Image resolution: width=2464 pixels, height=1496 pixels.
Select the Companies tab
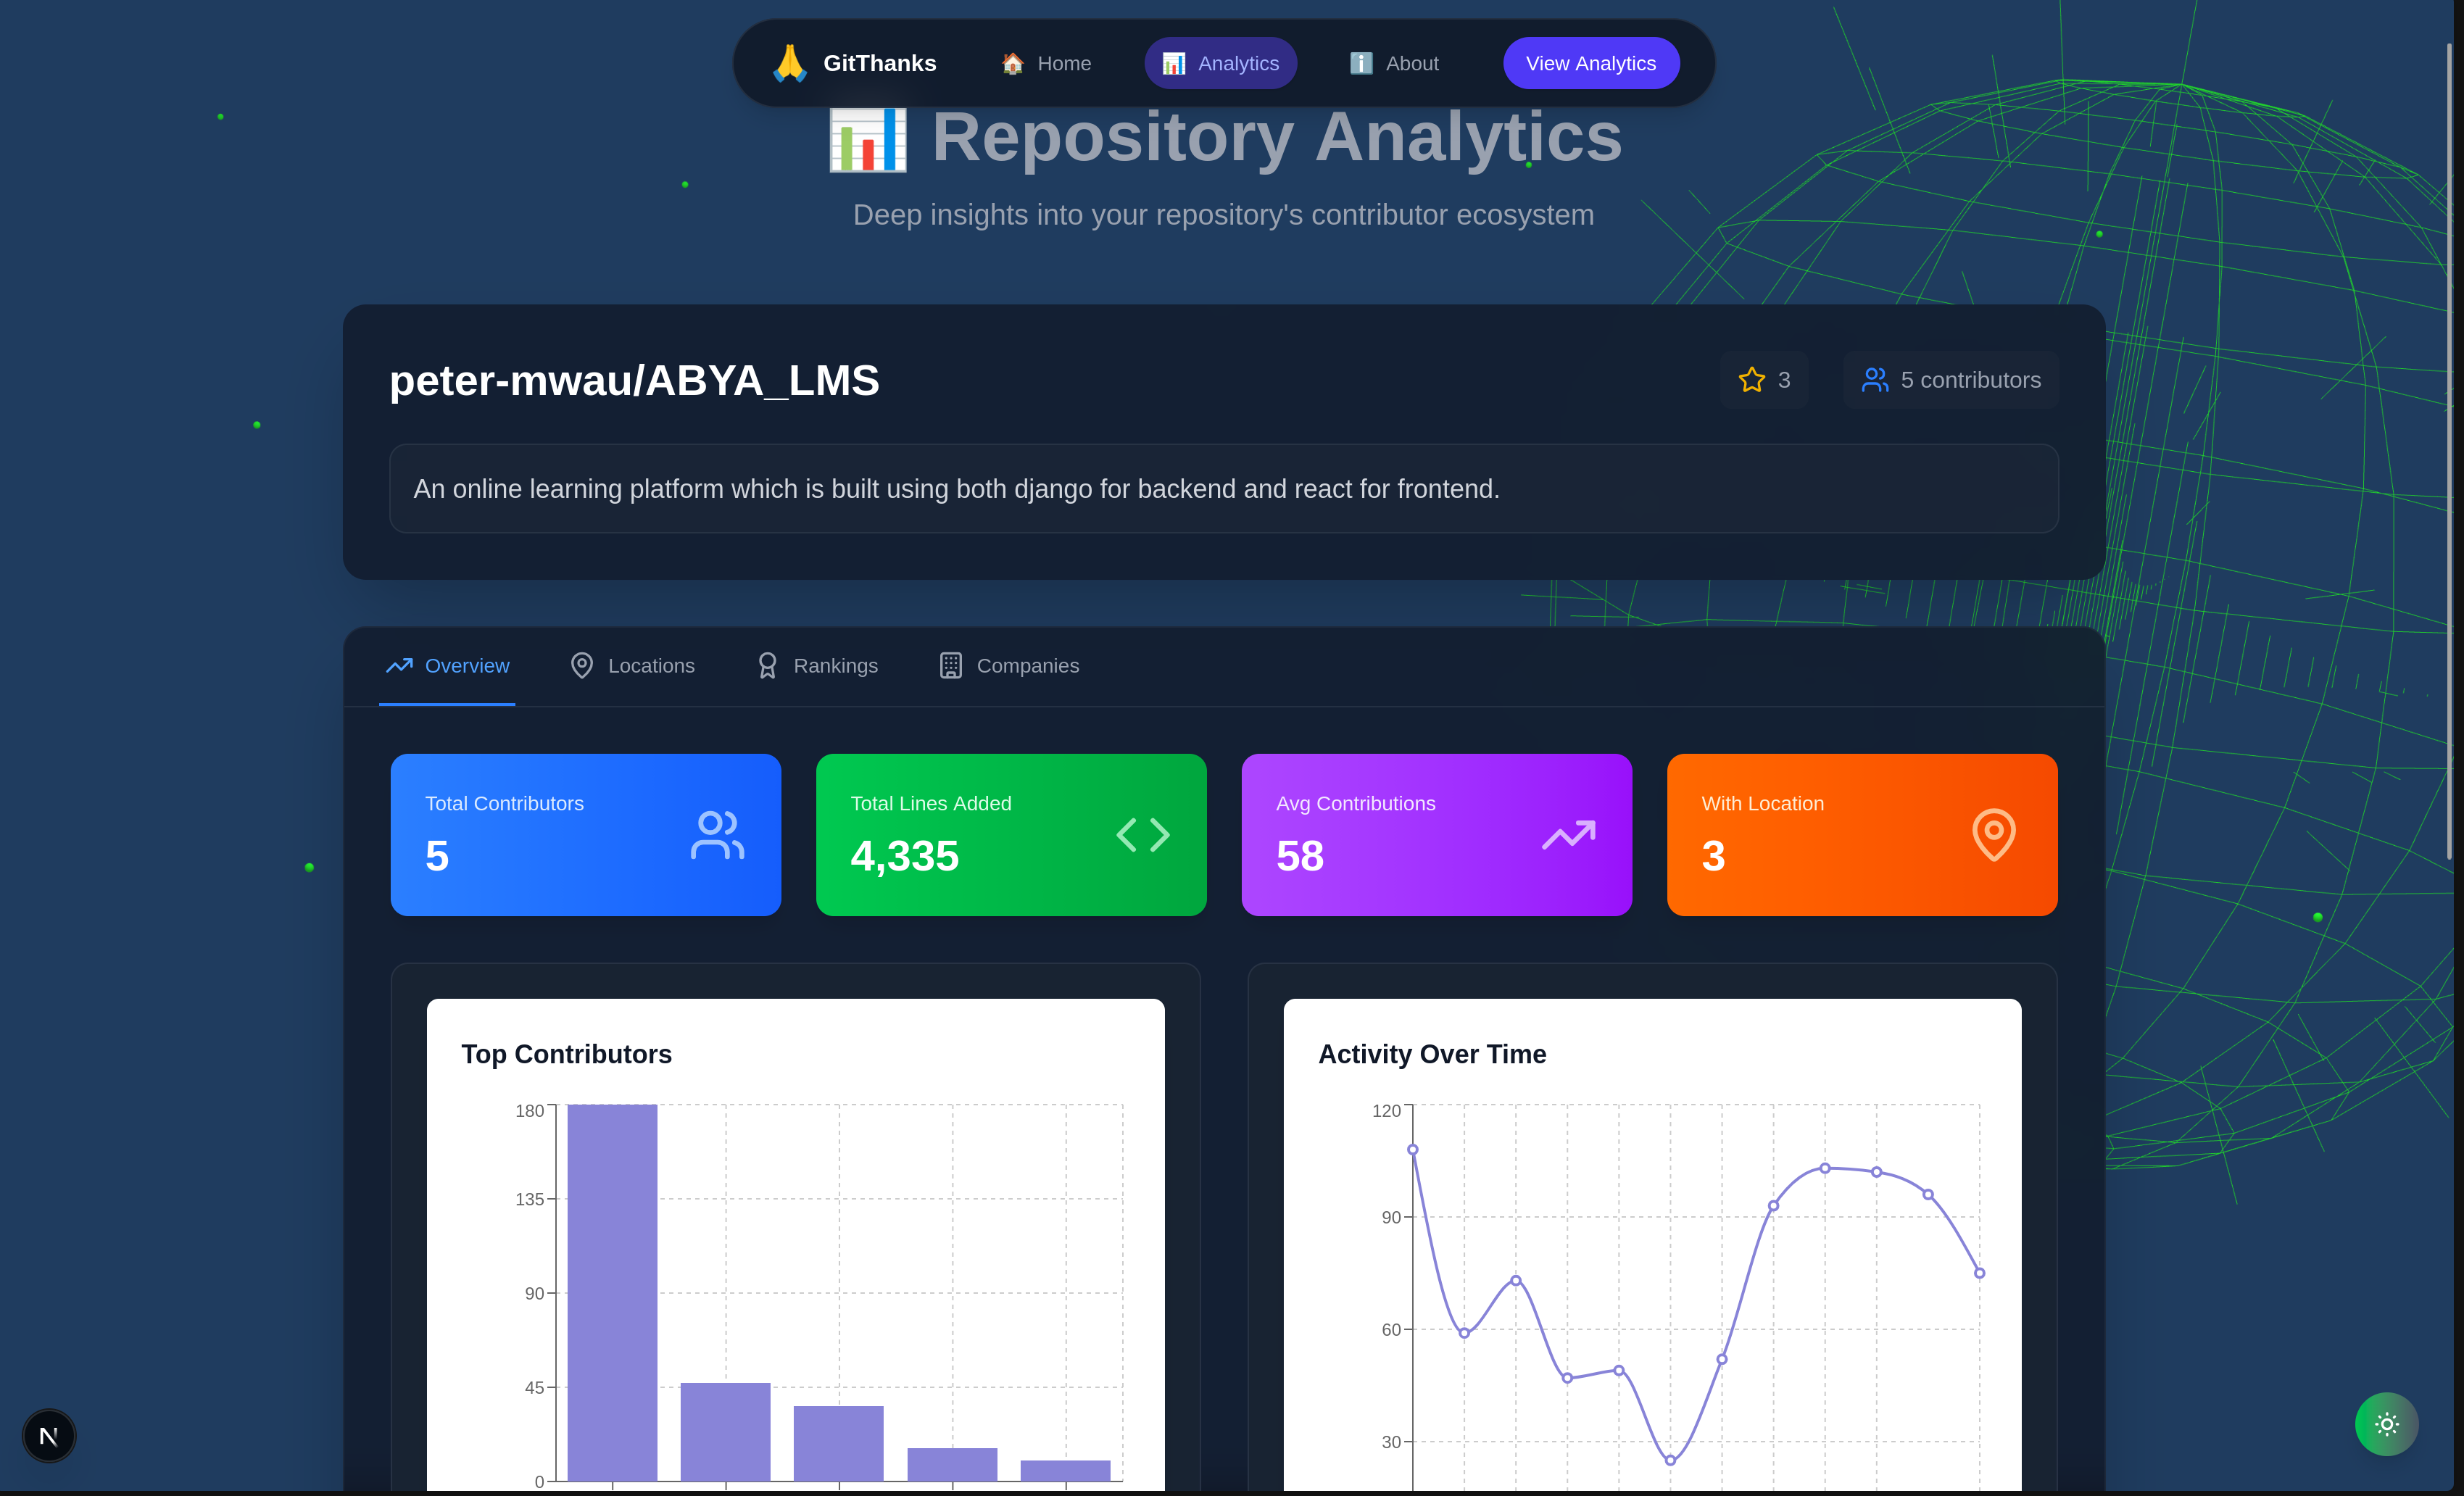coord(1009,666)
